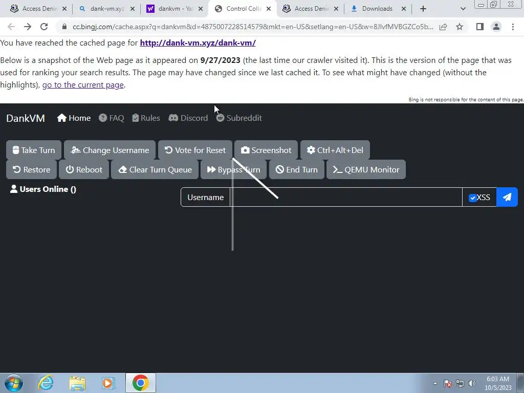This screenshot has width=524, height=393.
Task: Close the Control Collab tab
Action: [x=269, y=9]
